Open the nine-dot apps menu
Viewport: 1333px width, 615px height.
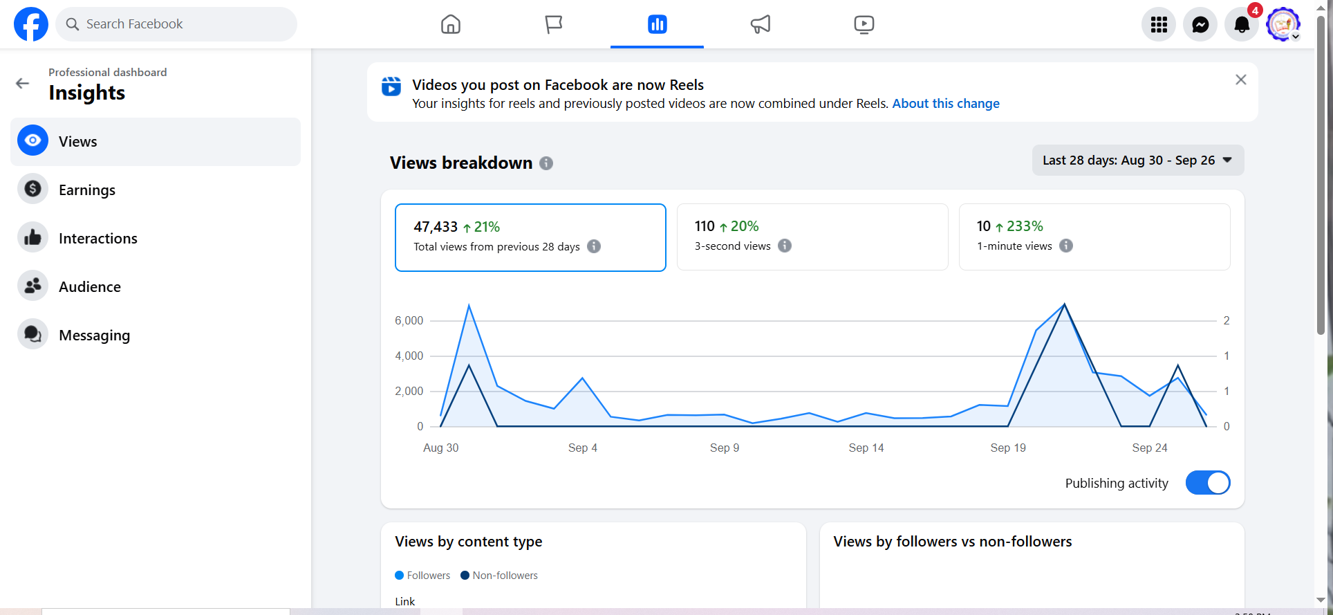pyautogui.click(x=1159, y=25)
